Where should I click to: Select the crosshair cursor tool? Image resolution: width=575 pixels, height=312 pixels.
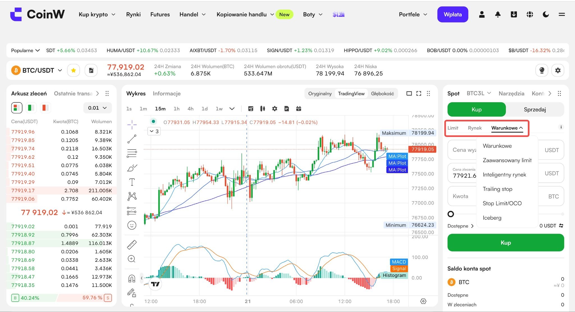coord(132,124)
